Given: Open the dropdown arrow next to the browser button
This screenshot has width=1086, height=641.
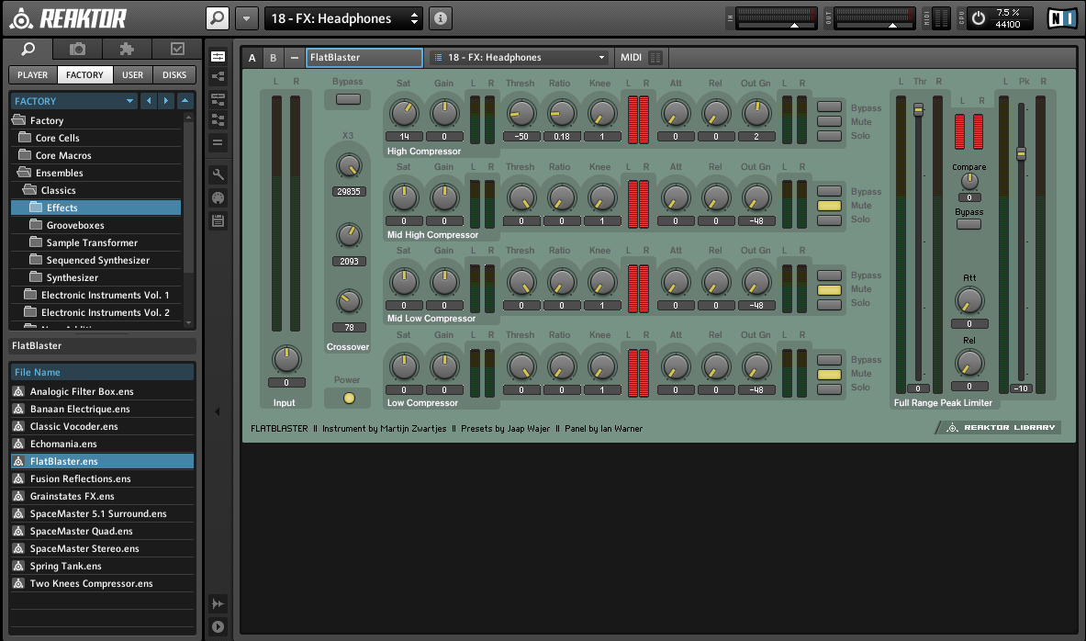Looking at the screenshot, I should click(x=246, y=18).
